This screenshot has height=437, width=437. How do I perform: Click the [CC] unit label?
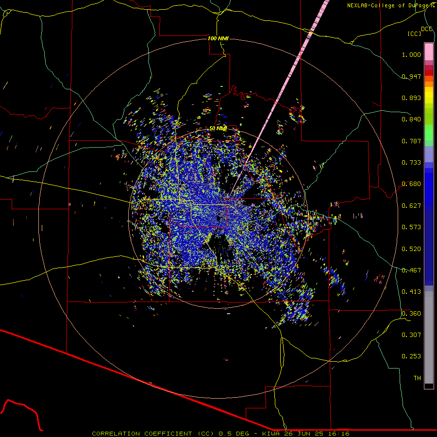click(x=414, y=34)
